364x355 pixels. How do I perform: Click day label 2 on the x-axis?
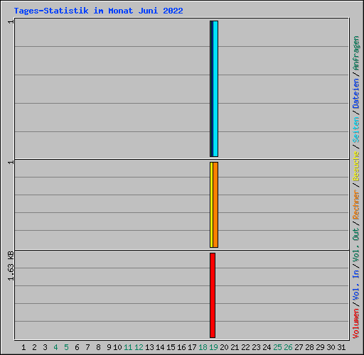tap(34, 347)
